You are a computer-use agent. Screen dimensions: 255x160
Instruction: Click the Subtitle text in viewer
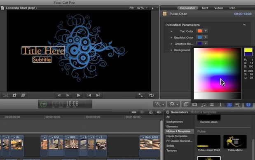click(x=42, y=59)
